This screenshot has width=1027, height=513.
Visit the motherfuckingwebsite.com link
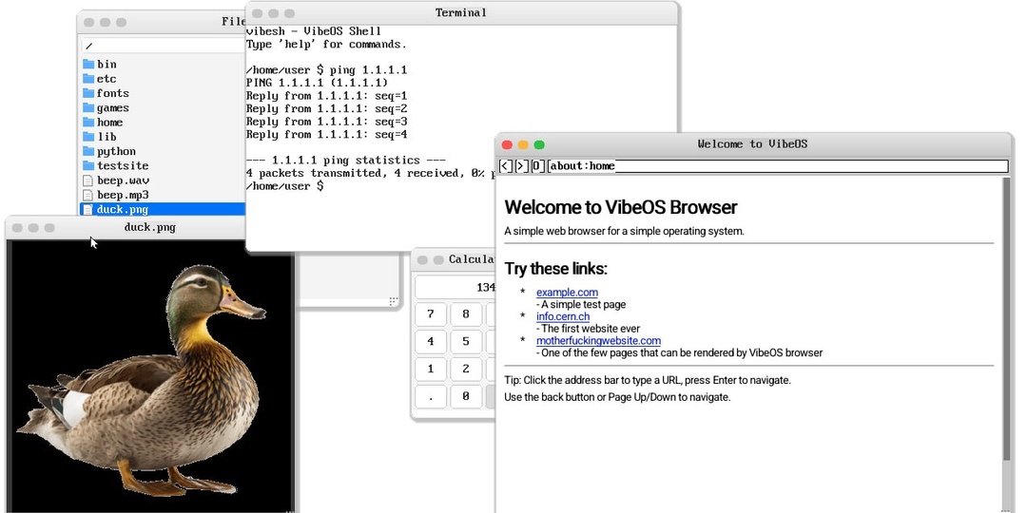point(598,341)
